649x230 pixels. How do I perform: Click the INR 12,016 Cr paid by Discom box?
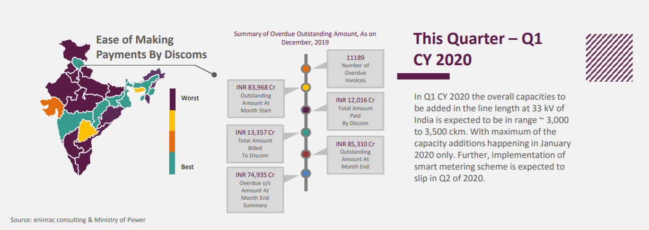coord(355,111)
